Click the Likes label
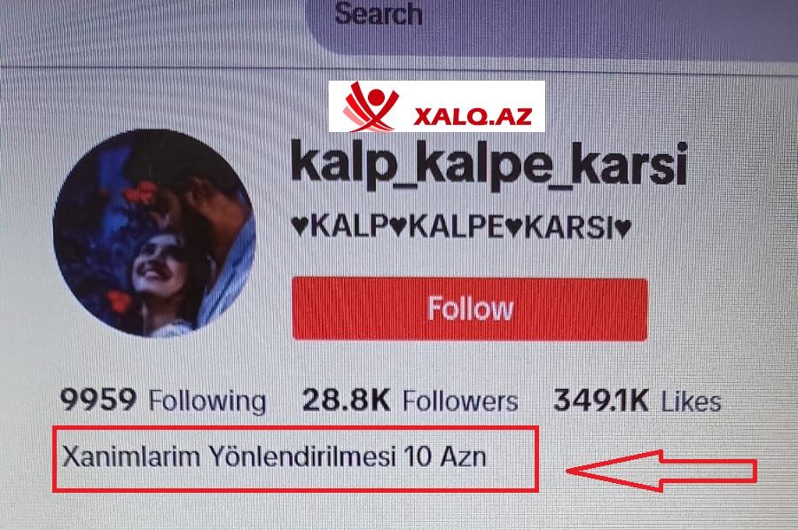 (691, 401)
